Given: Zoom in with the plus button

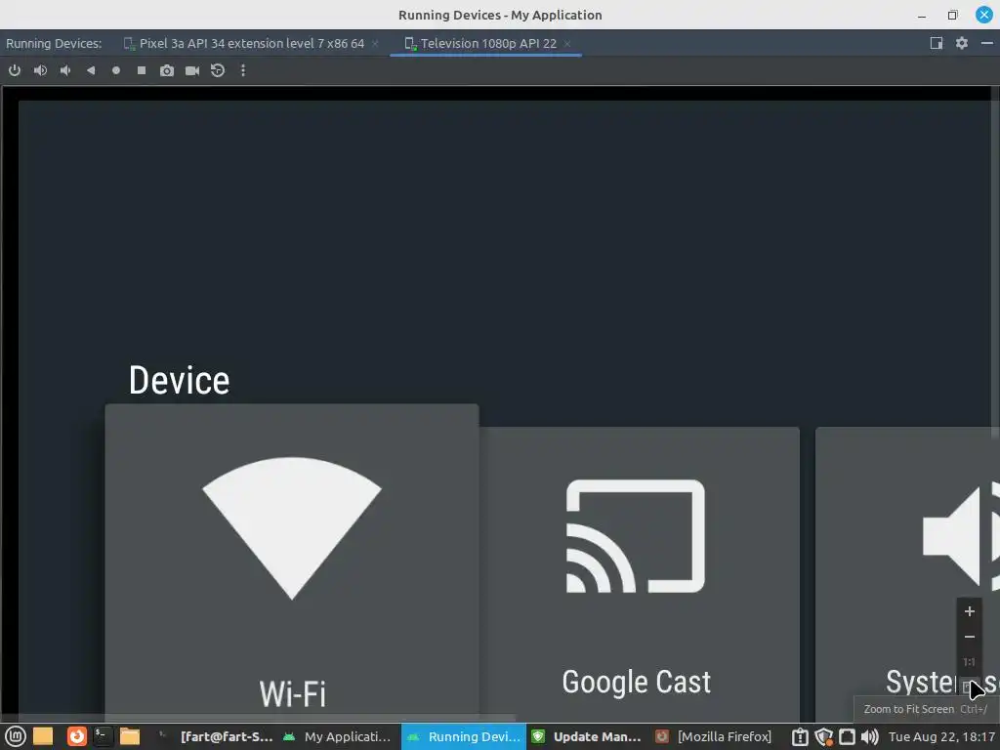Looking at the screenshot, I should 970,611.
